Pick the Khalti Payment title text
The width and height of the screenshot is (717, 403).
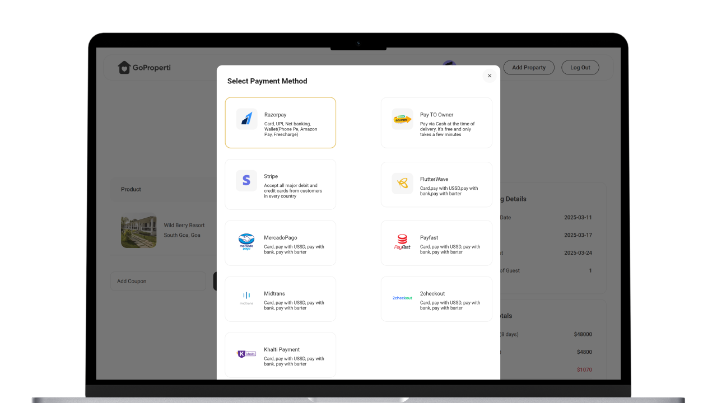pos(282,350)
